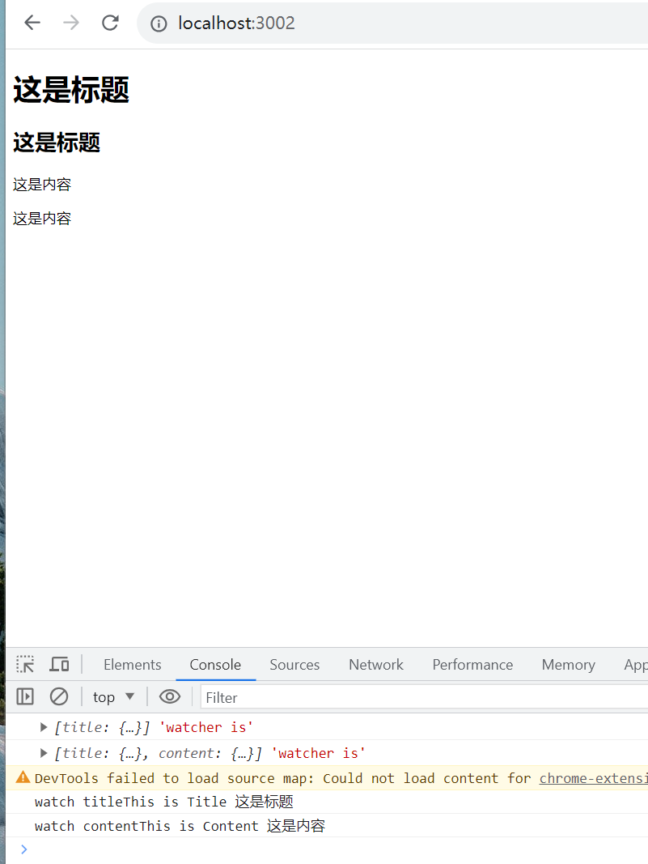
Task: View site information icon in address bar
Action: pyautogui.click(x=159, y=23)
